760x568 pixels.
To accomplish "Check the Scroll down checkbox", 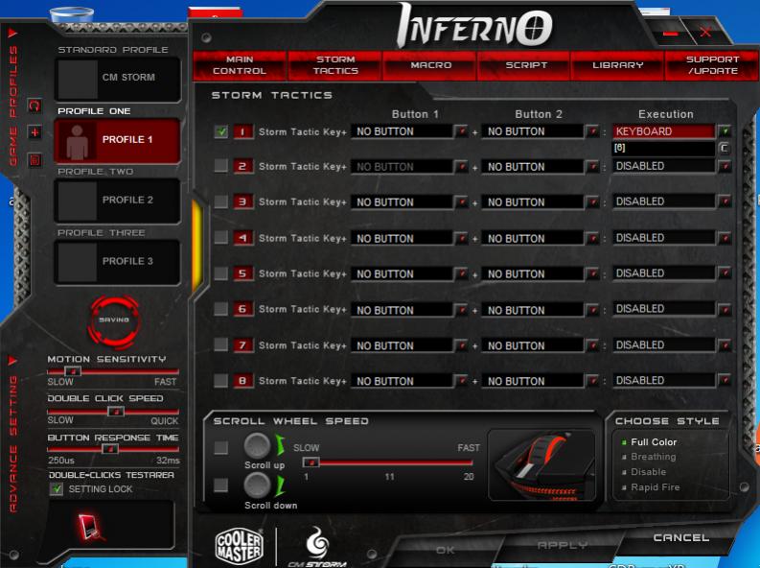I will pos(221,485).
